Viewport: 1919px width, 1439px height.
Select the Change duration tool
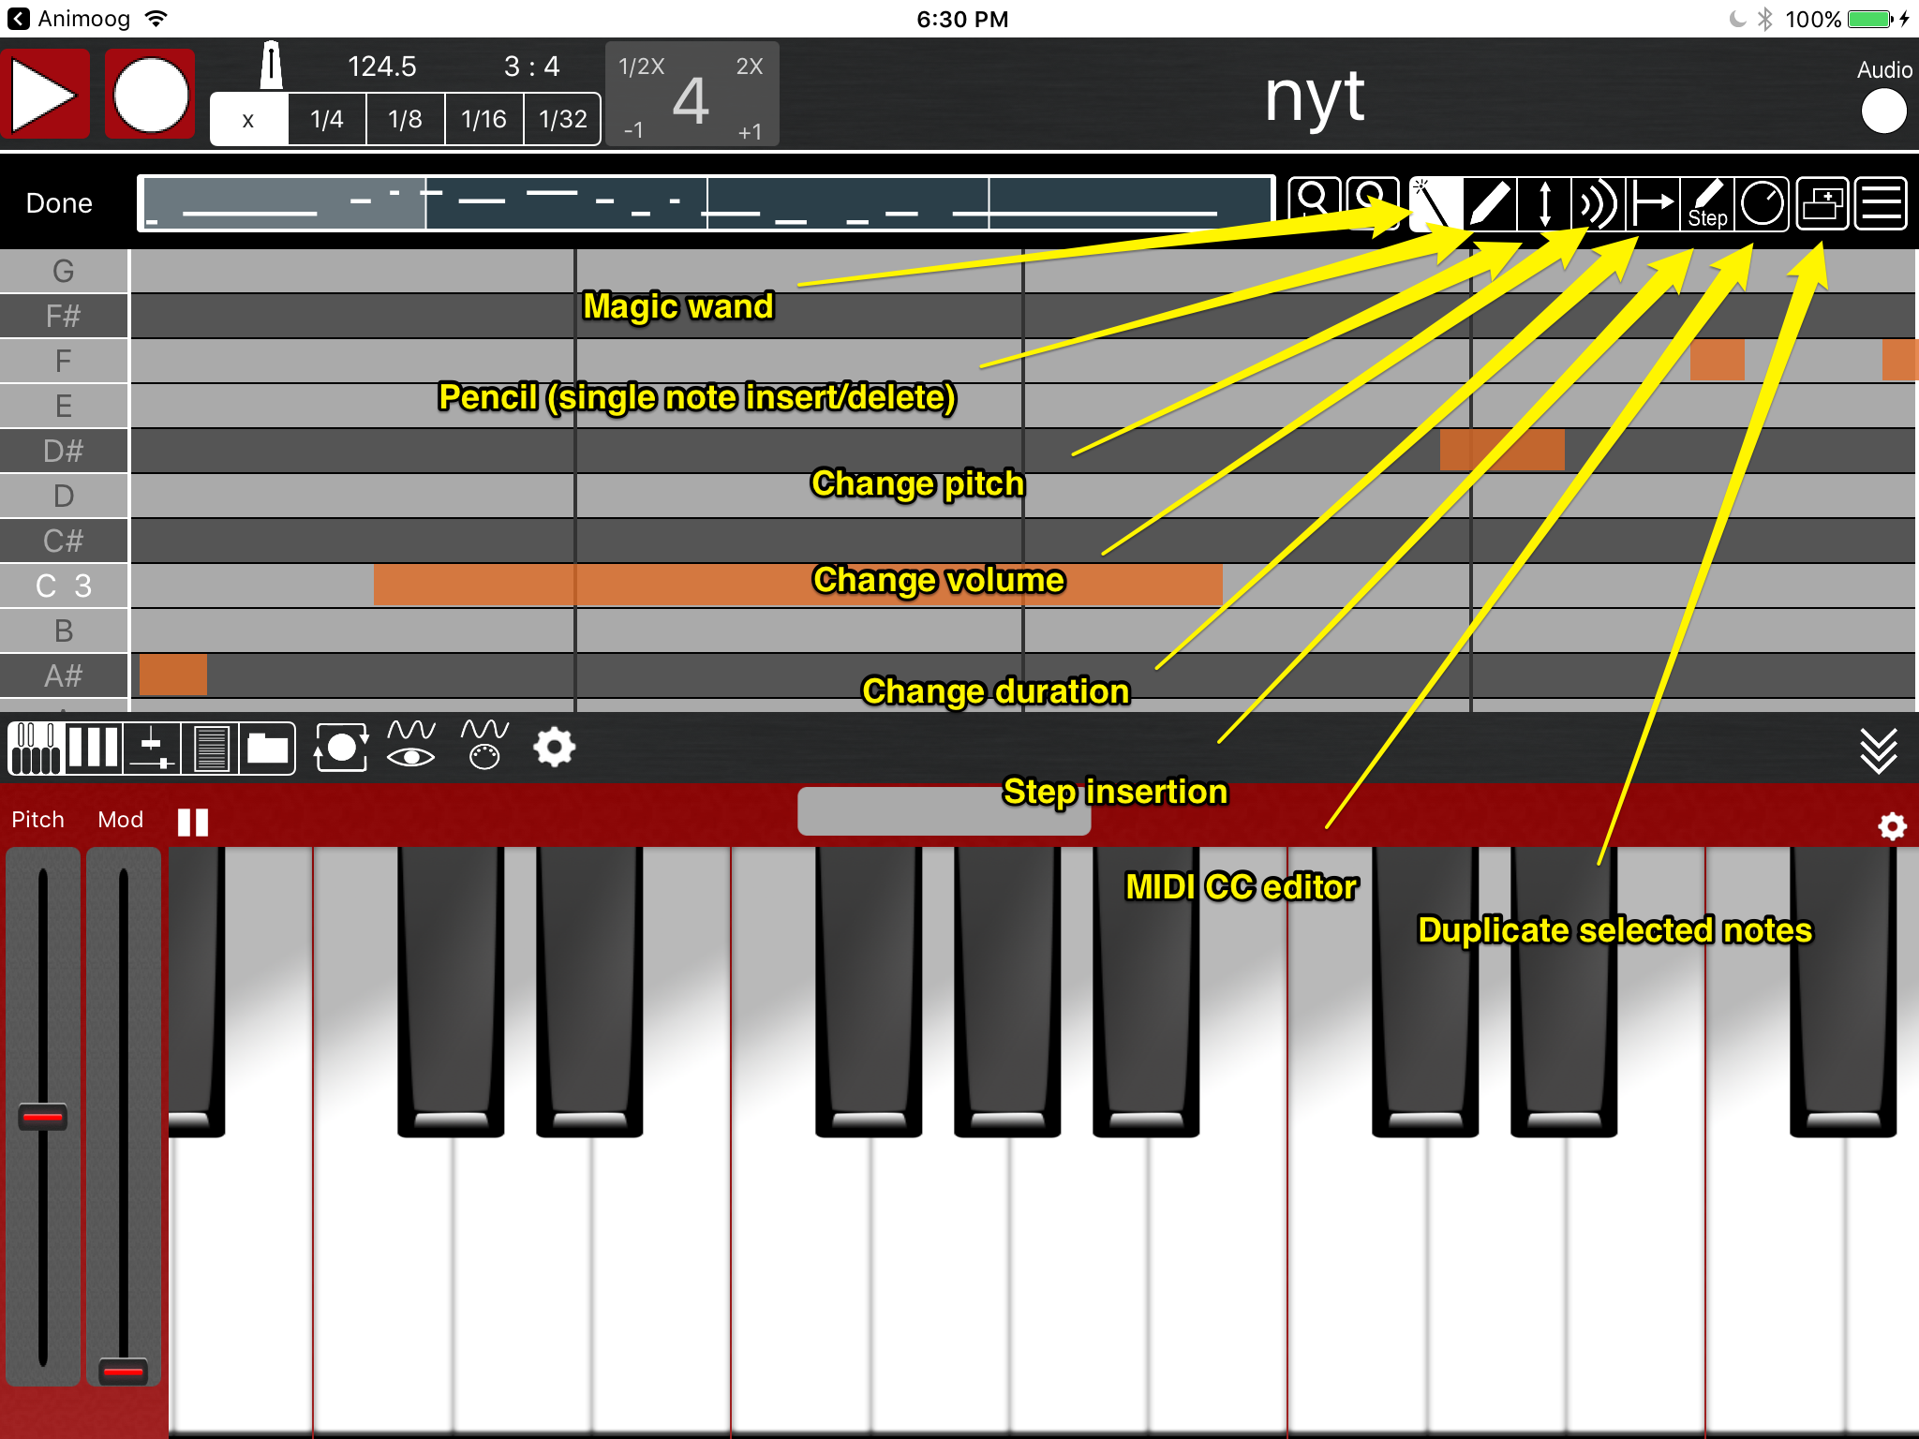[1653, 203]
